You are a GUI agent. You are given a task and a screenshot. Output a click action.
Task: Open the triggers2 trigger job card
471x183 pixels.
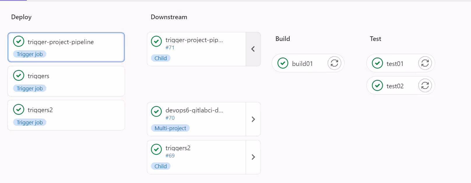coord(66,115)
